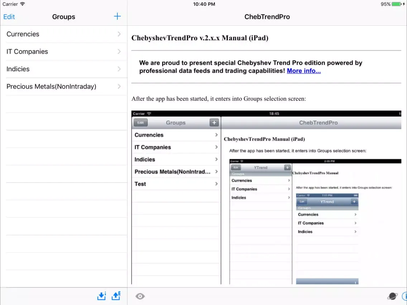Tap the import download icon
Image resolution: width=407 pixels, height=305 pixels.
click(x=101, y=296)
